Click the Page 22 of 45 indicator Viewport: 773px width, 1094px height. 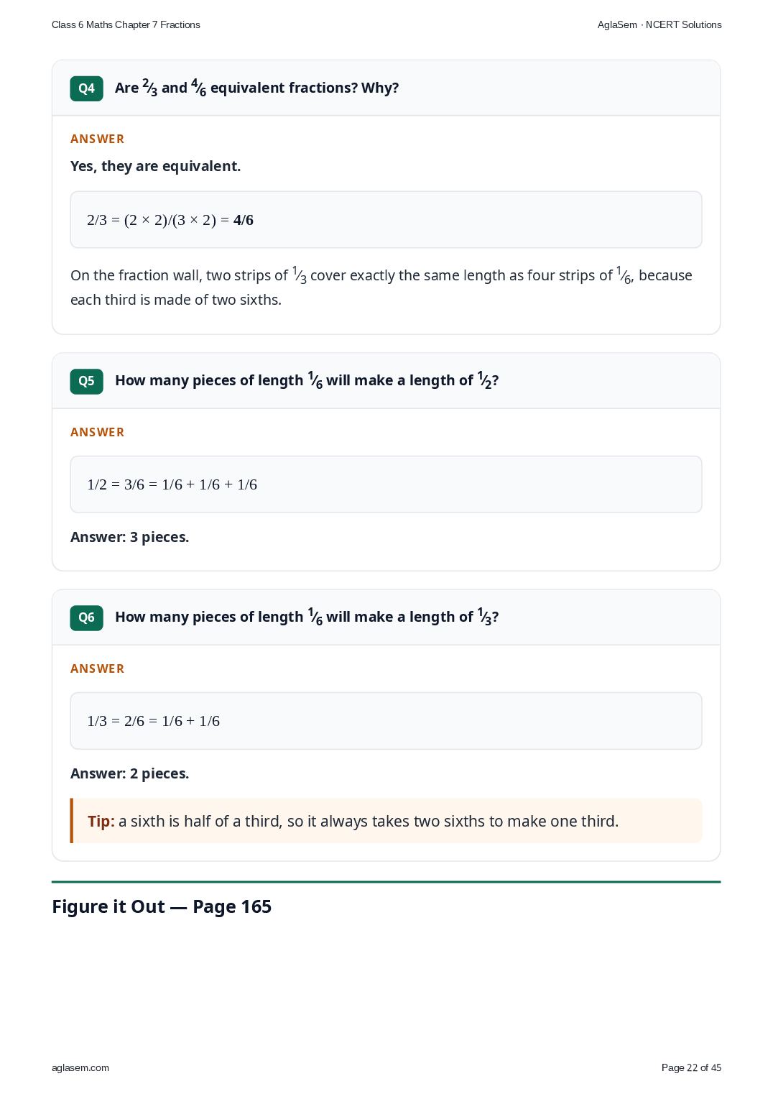[691, 1067]
